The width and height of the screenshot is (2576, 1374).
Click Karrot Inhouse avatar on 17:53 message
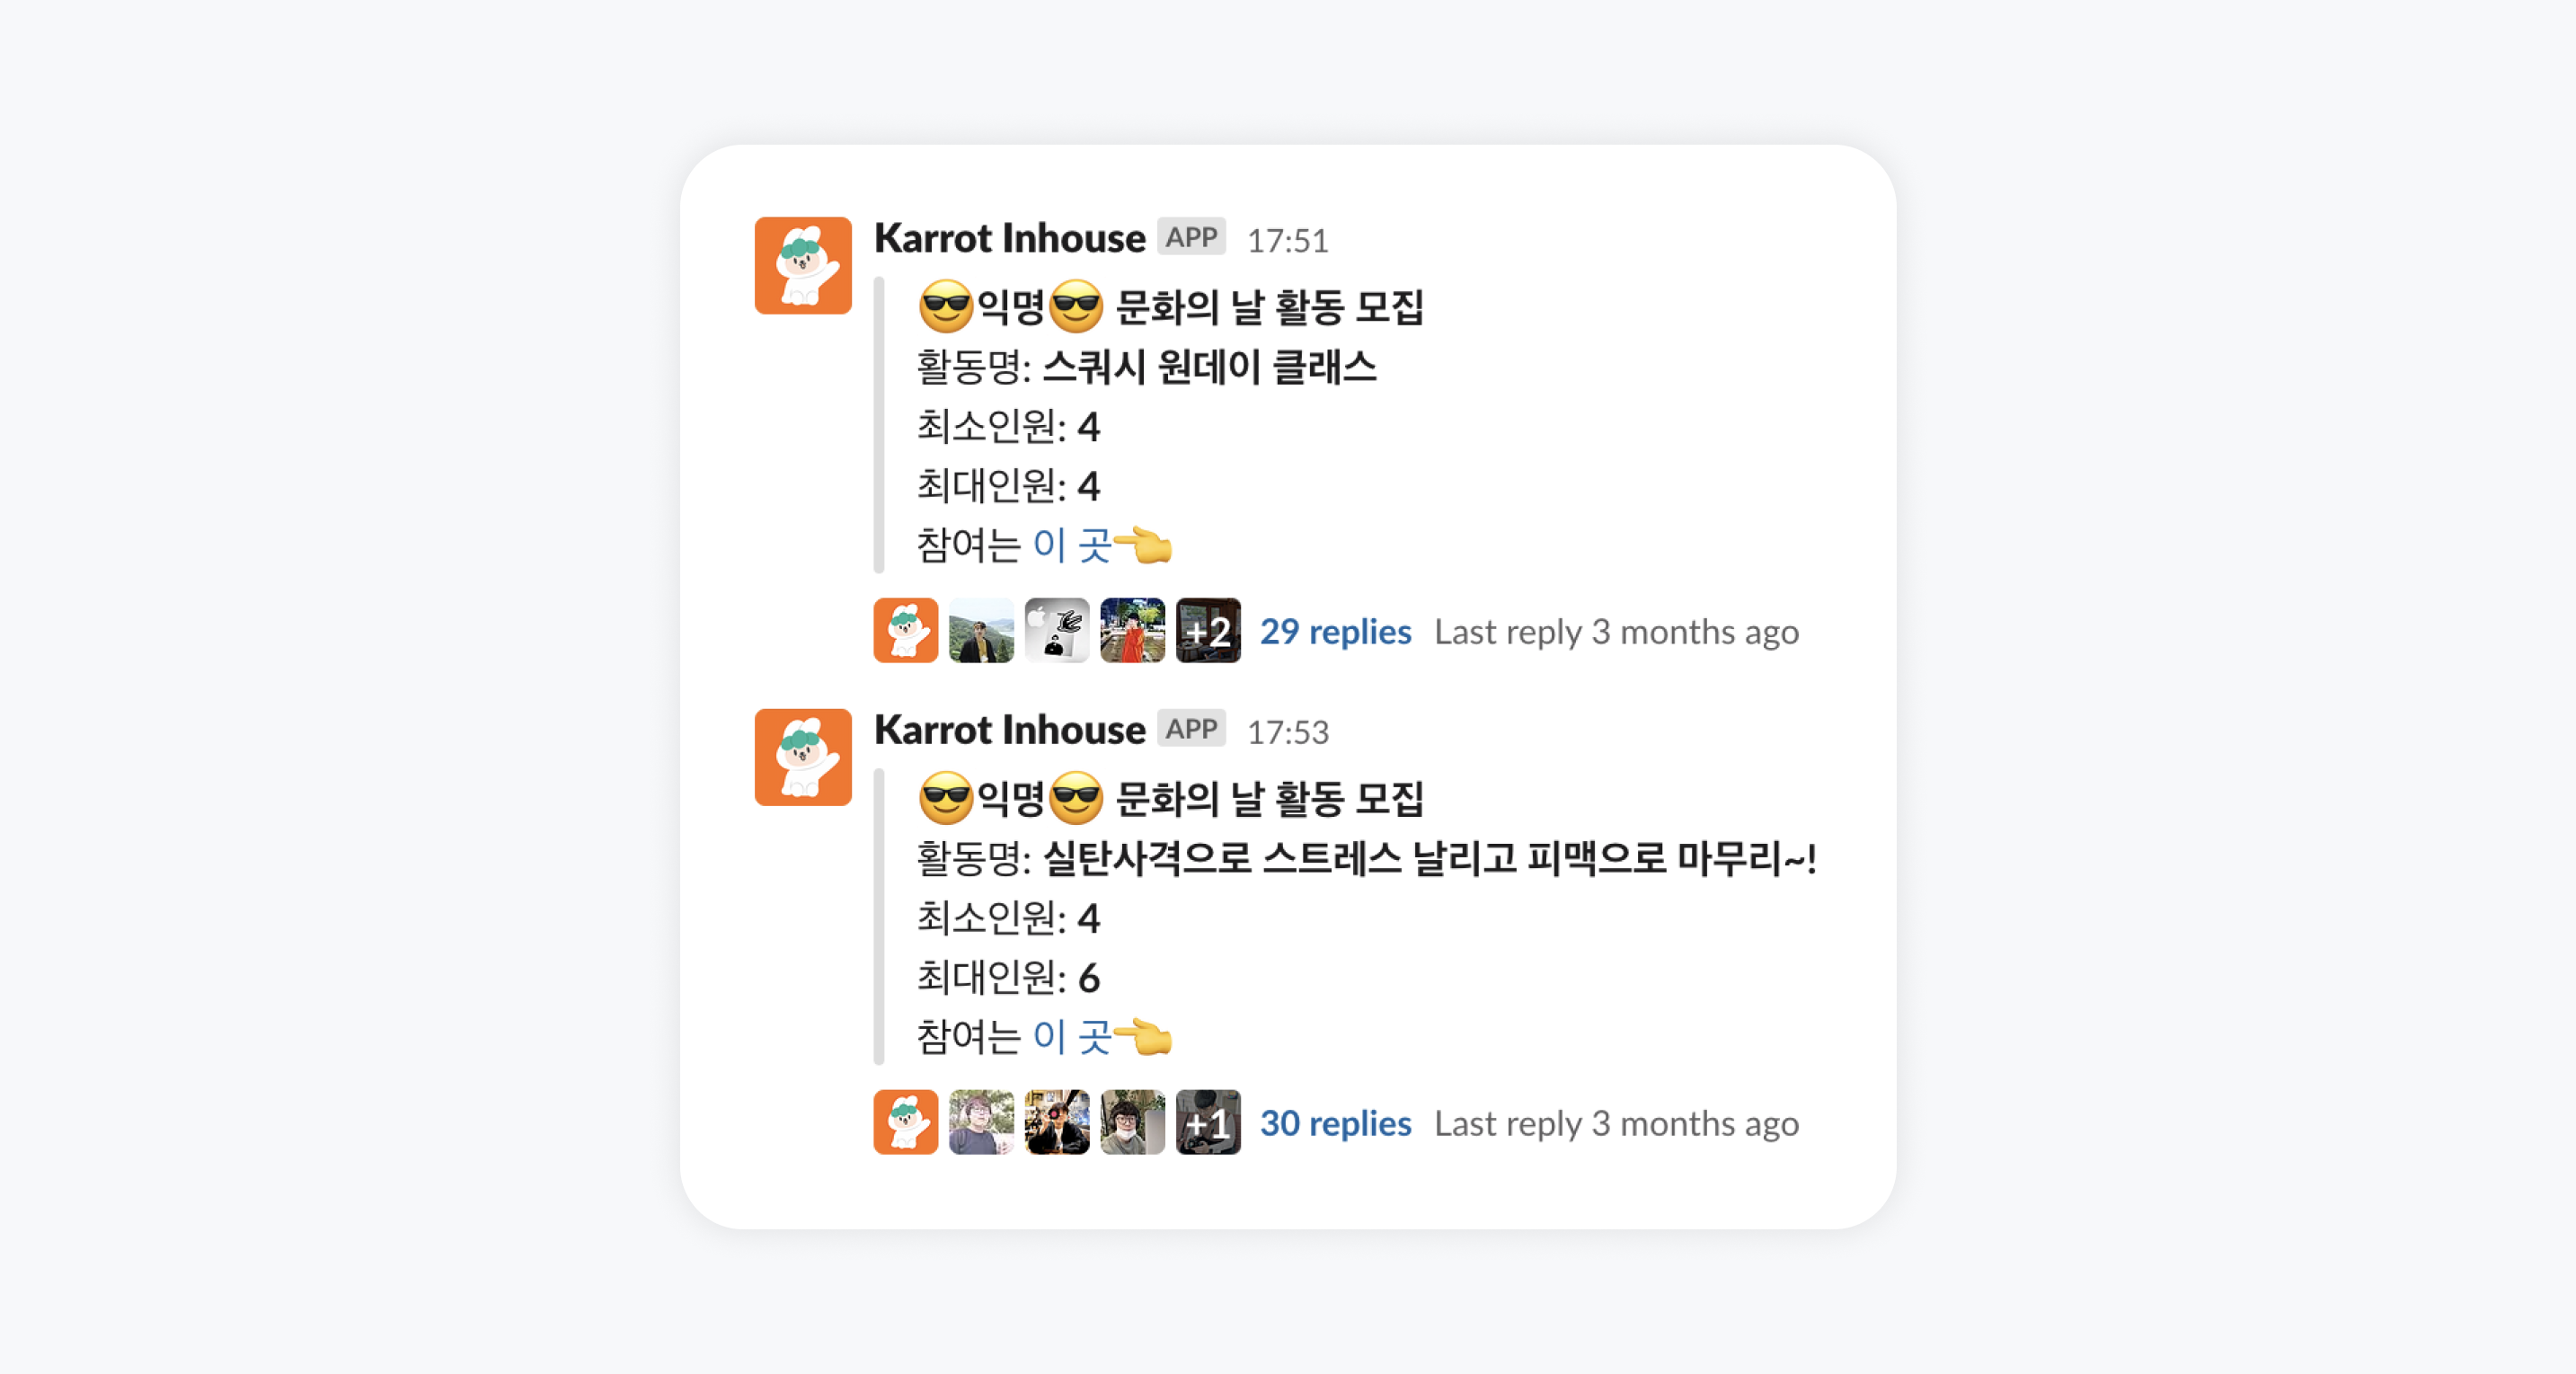pyautogui.click(x=803, y=757)
